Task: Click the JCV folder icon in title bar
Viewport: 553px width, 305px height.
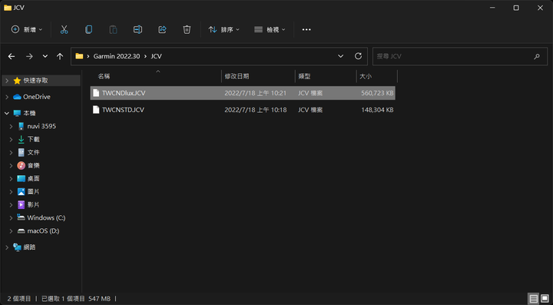Action: [x=8, y=8]
